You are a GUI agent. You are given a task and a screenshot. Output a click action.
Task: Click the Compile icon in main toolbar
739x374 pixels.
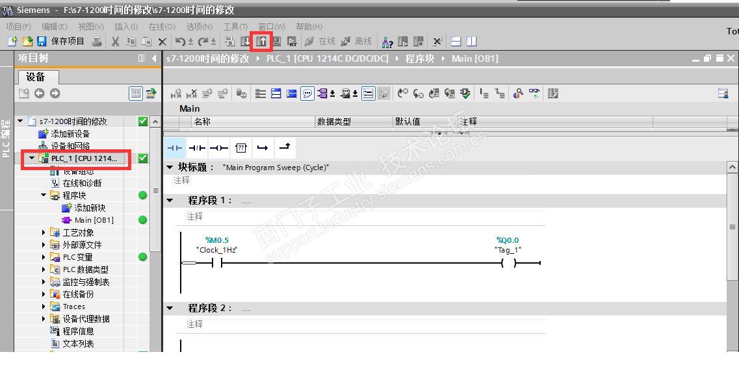pyautogui.click(x=230, y=42)
